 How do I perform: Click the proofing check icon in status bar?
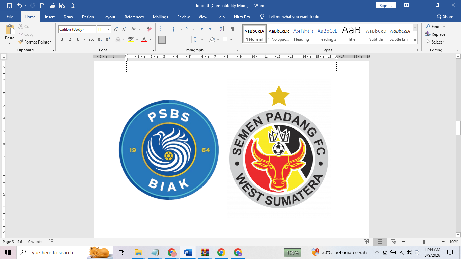[x=51, y=242]
